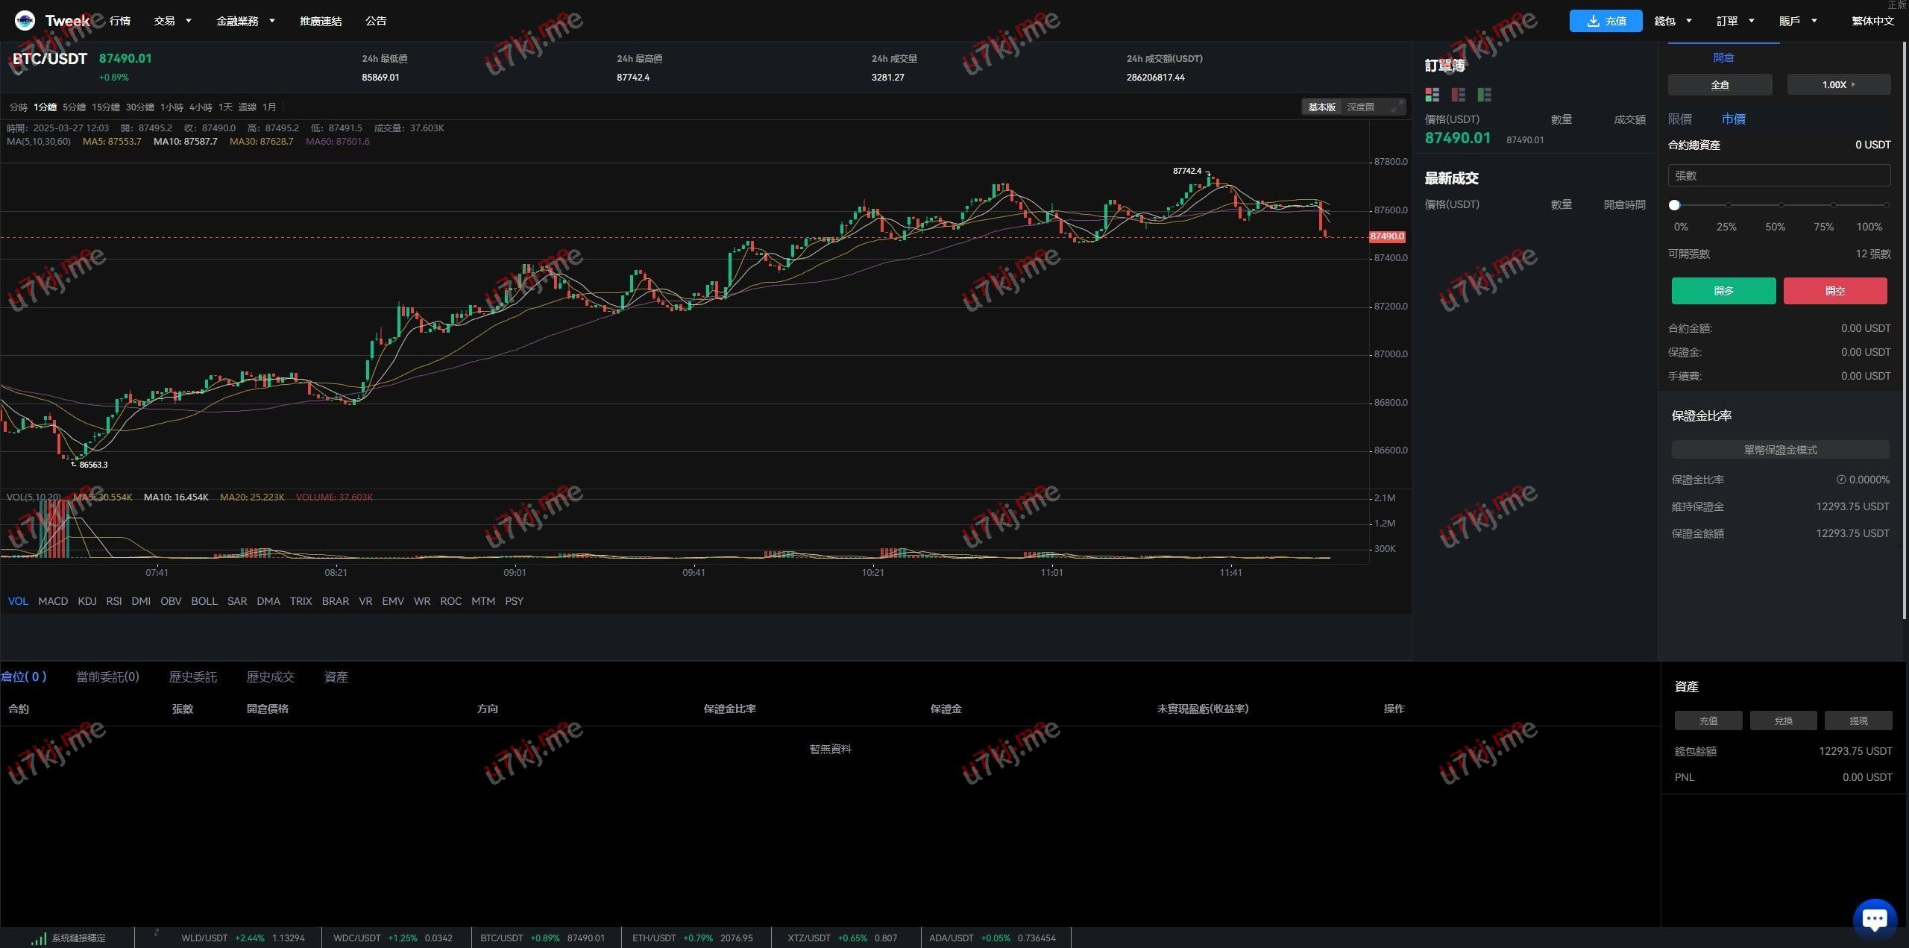Expand the 錢包 wallet dropdown

point(1673,21)
